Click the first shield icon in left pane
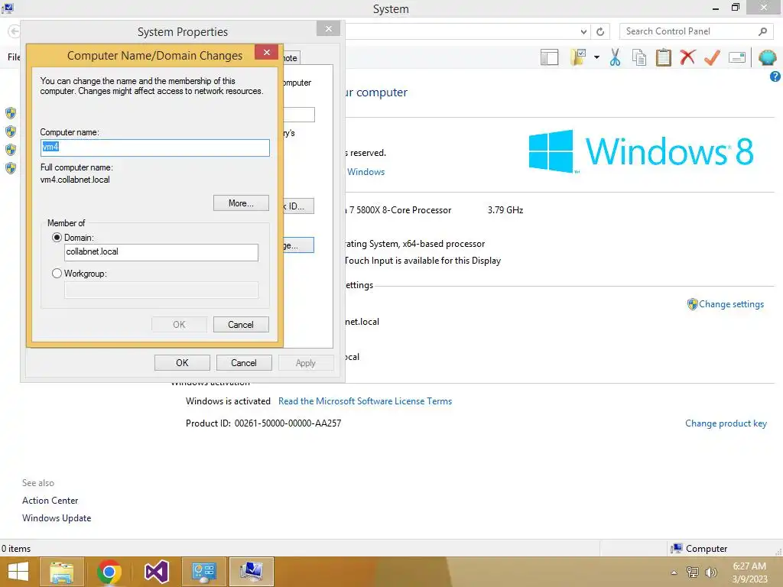 (11, 113)
